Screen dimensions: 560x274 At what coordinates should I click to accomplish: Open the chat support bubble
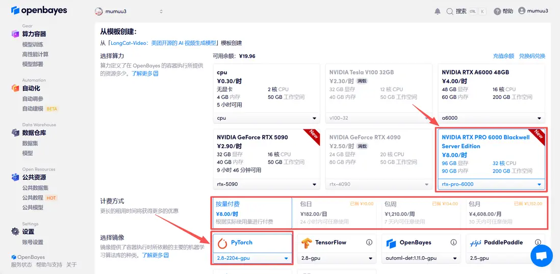coord(542,256)
